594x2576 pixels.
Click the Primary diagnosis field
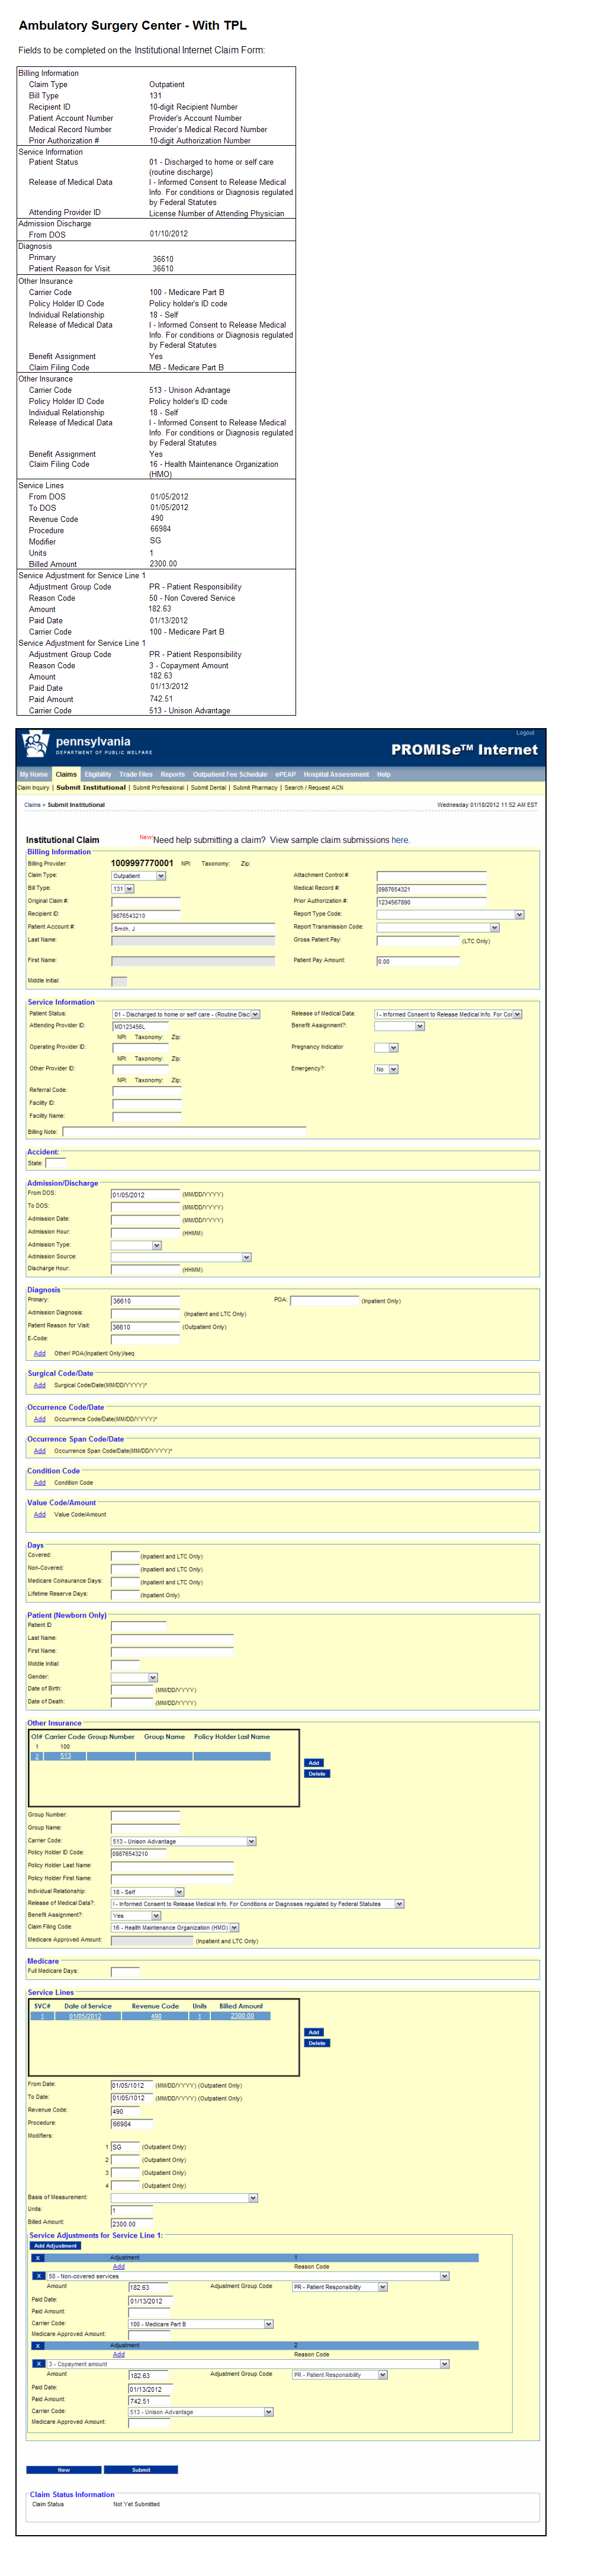pyautogui.click(x=145, y=1301)
